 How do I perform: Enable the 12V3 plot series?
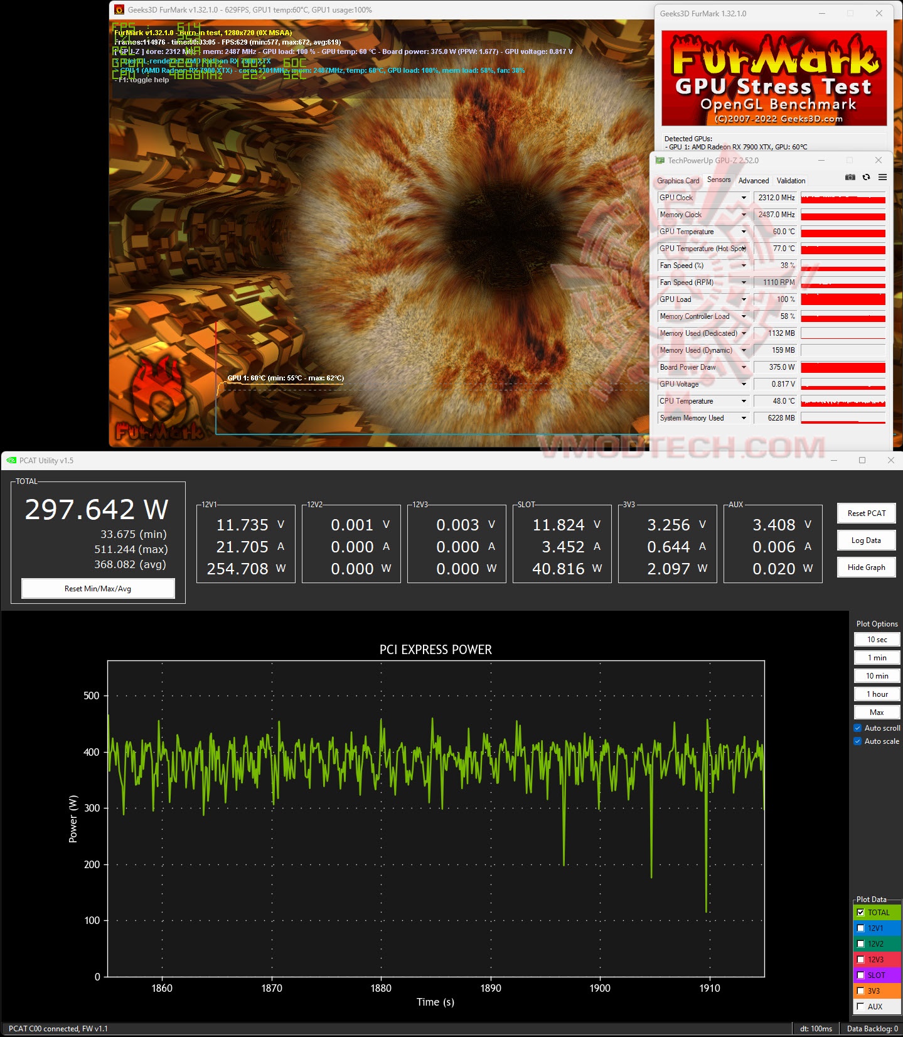point(861,960)
